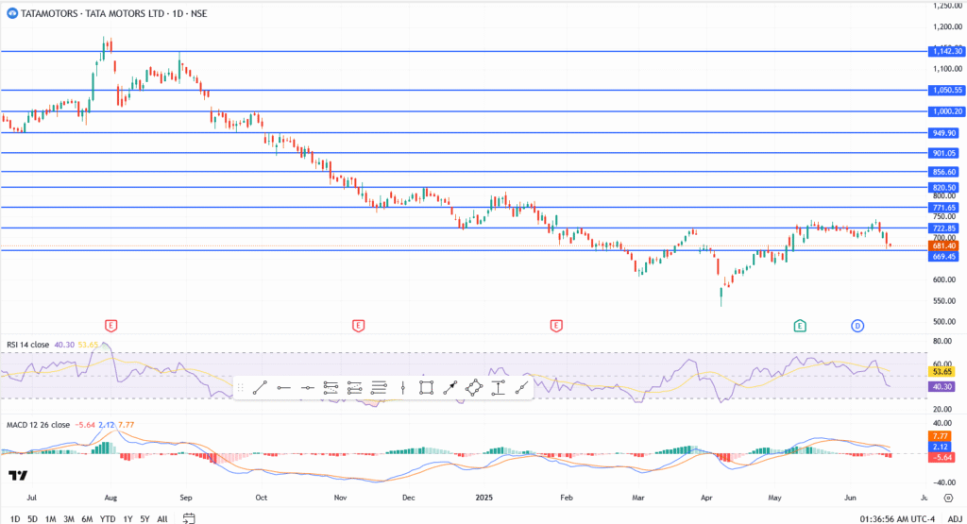967x524 pixels.
Task: Click the MACD 7.77 orange value label
Action: (940, 436)
